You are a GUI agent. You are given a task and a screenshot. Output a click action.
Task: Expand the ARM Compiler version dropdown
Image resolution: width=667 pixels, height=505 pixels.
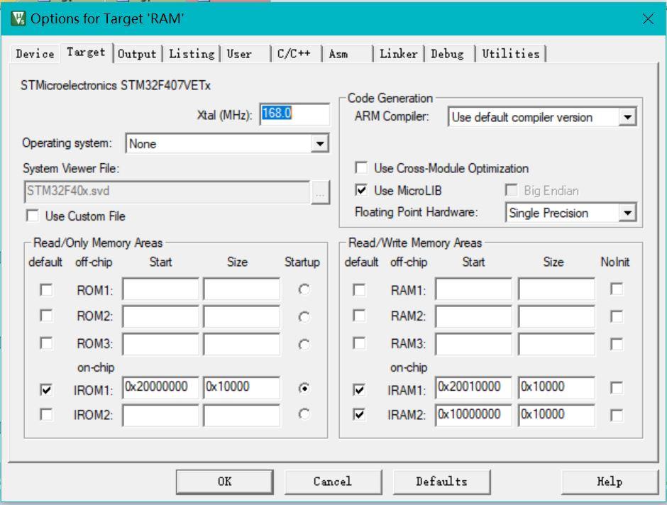click(x=627, y=117)
